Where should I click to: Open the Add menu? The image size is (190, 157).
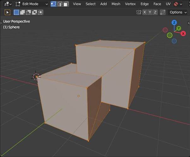pos(104,4)
